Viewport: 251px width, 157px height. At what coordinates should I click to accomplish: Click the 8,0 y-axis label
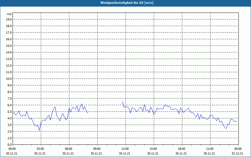10,92
